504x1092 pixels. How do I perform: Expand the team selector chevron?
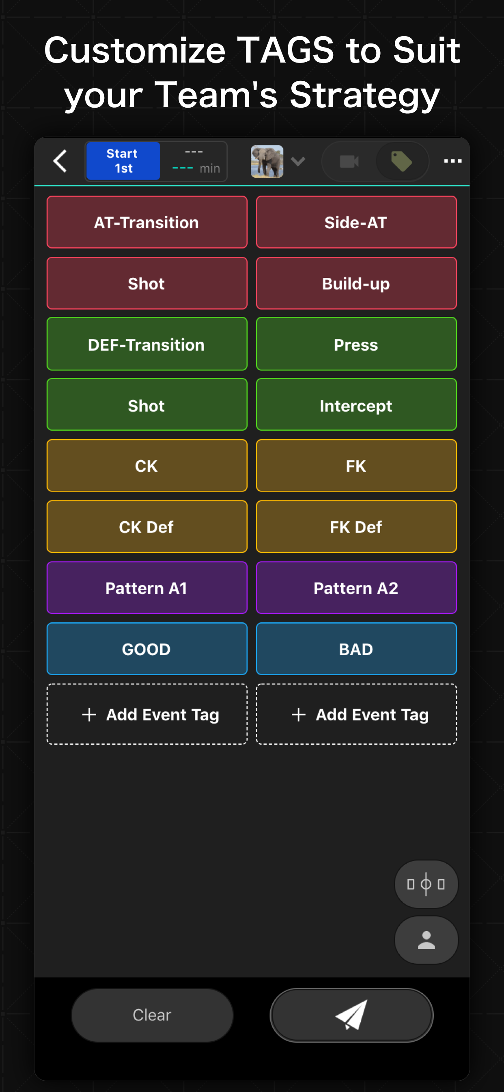tap(298, 162)
